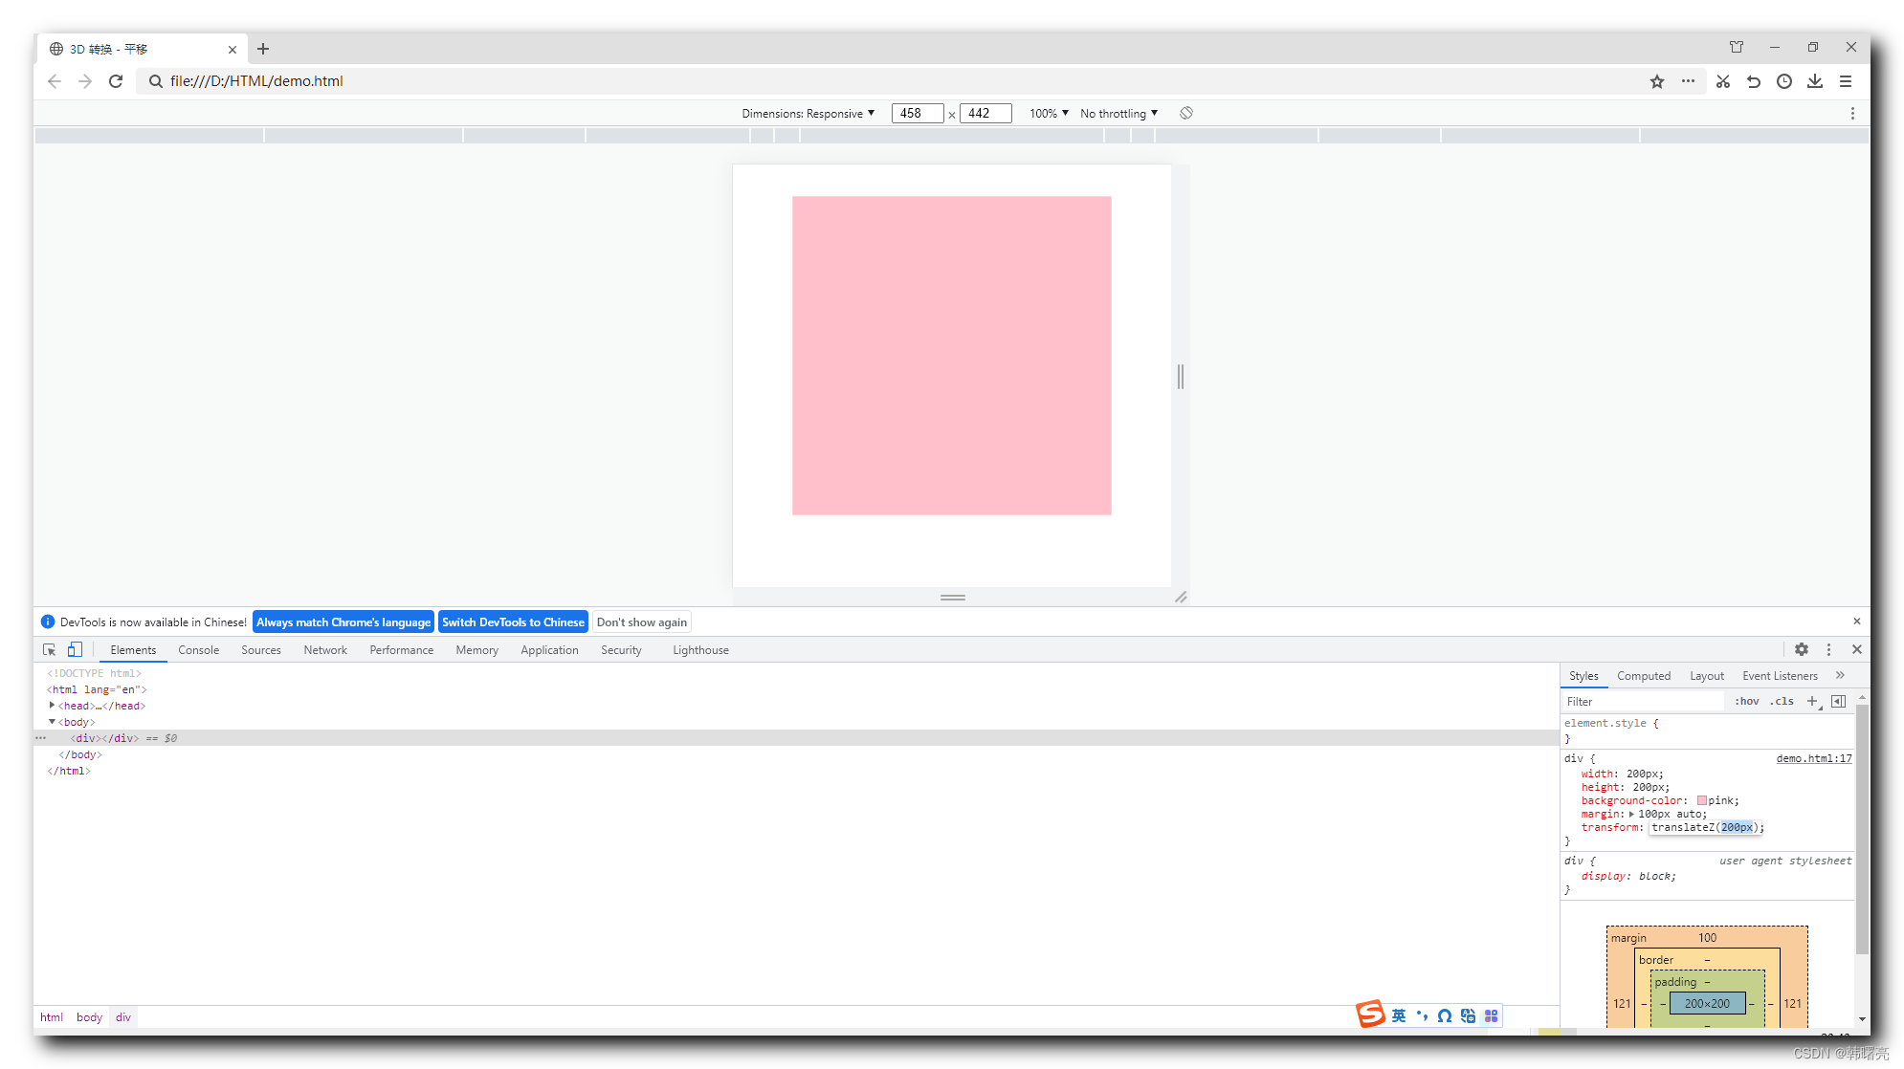
Task: Open the Lighthouse tab
Action: tap(701, 650)
